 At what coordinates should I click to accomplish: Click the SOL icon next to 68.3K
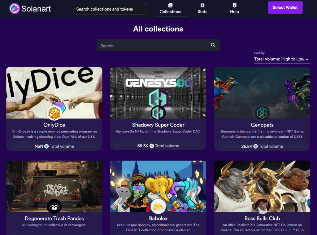click(x=152, y=146)
